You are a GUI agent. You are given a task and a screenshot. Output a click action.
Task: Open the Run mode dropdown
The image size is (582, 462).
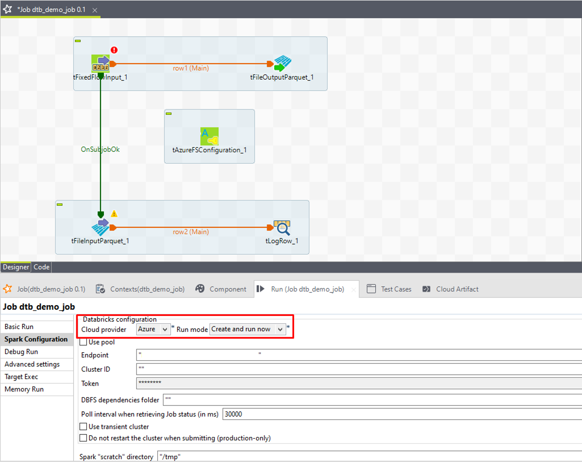coord(248,329)
